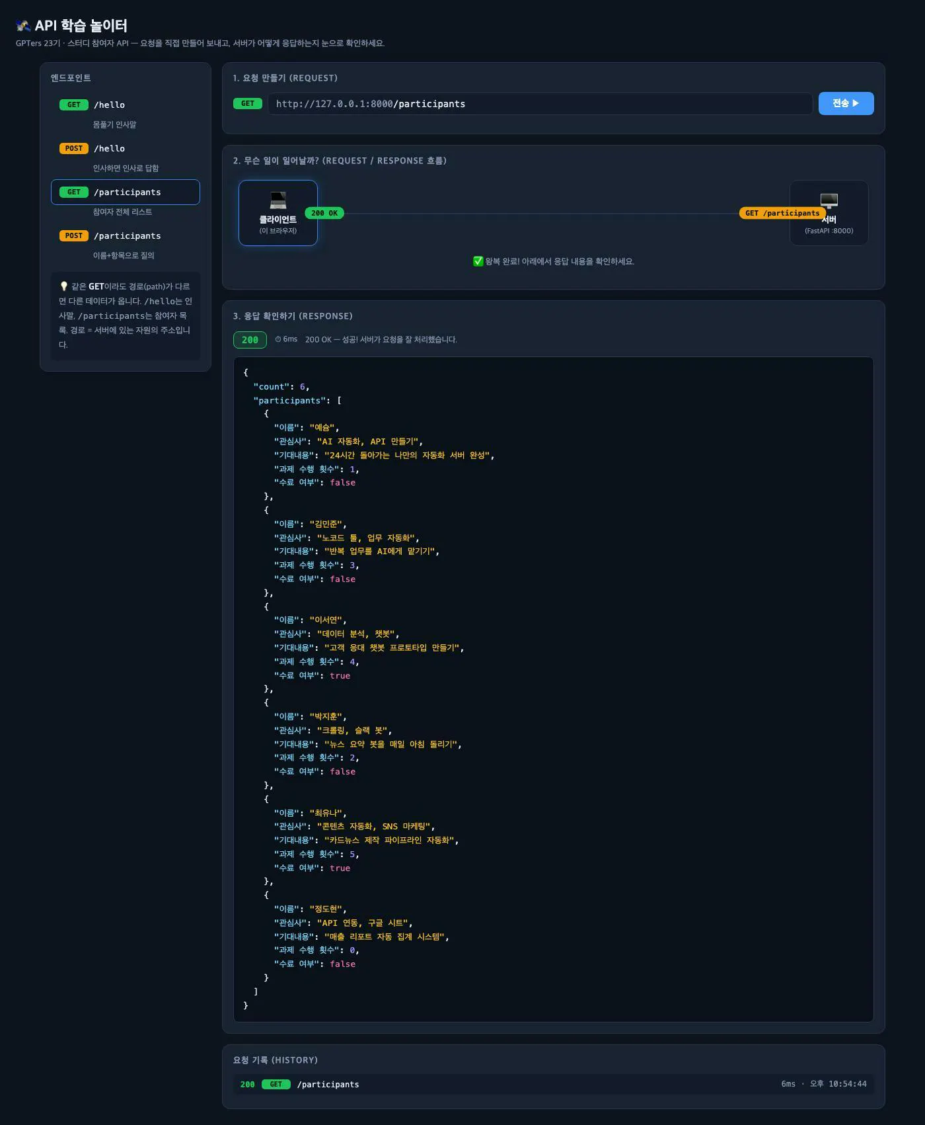Click the 클라이언트 client box
Screen dimensions: 925x1125
point(278,213)
